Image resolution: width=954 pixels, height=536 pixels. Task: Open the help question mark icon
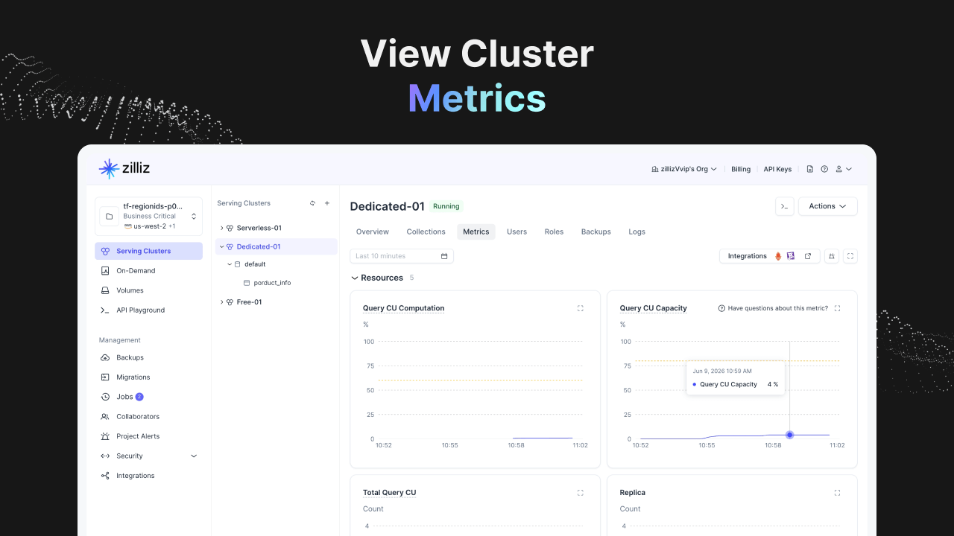click(x=824, y=169)
